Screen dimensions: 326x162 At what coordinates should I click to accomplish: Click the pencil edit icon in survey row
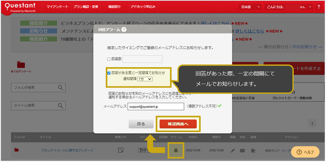coord(233,150)
